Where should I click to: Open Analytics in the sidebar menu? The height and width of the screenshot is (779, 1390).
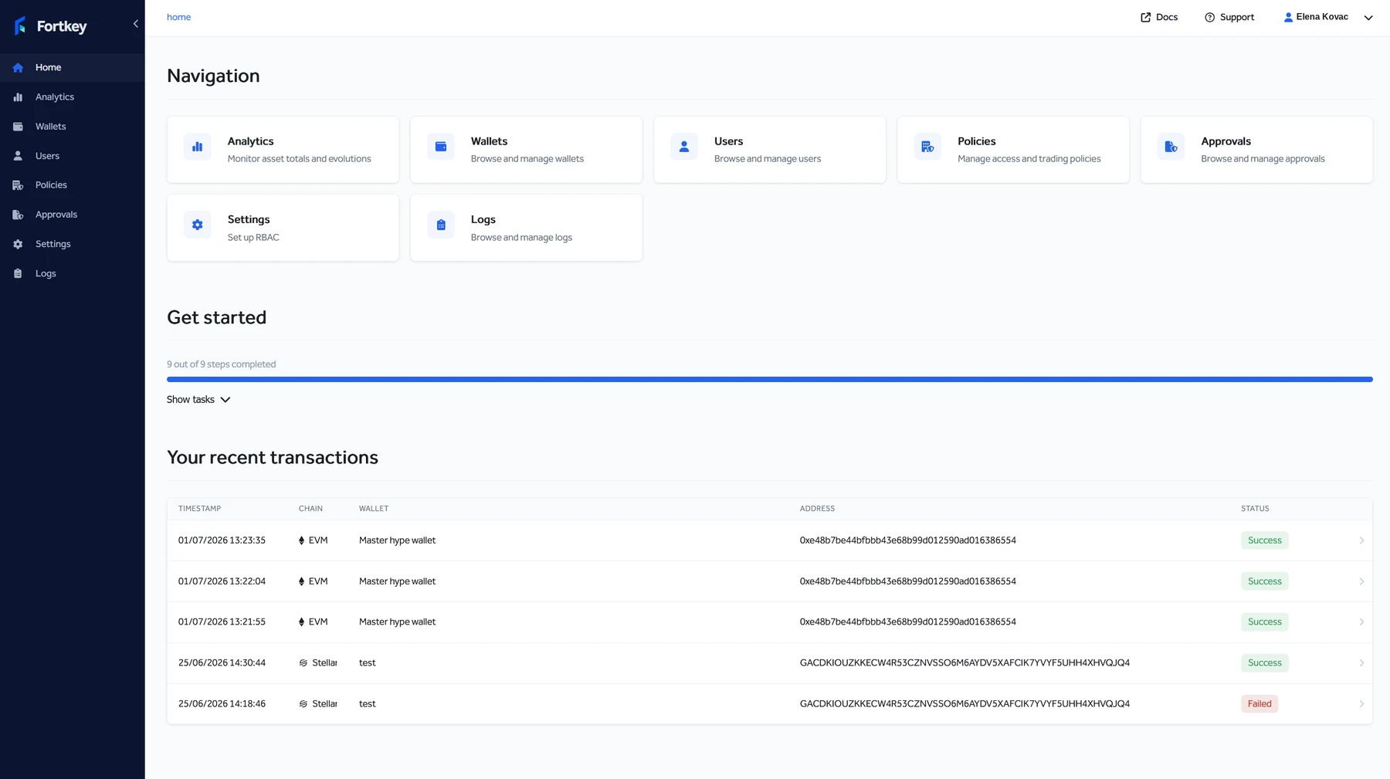click(73, 97)
